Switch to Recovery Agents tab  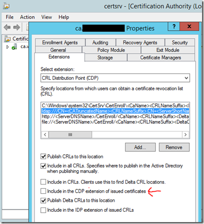(x=140, y=43)
